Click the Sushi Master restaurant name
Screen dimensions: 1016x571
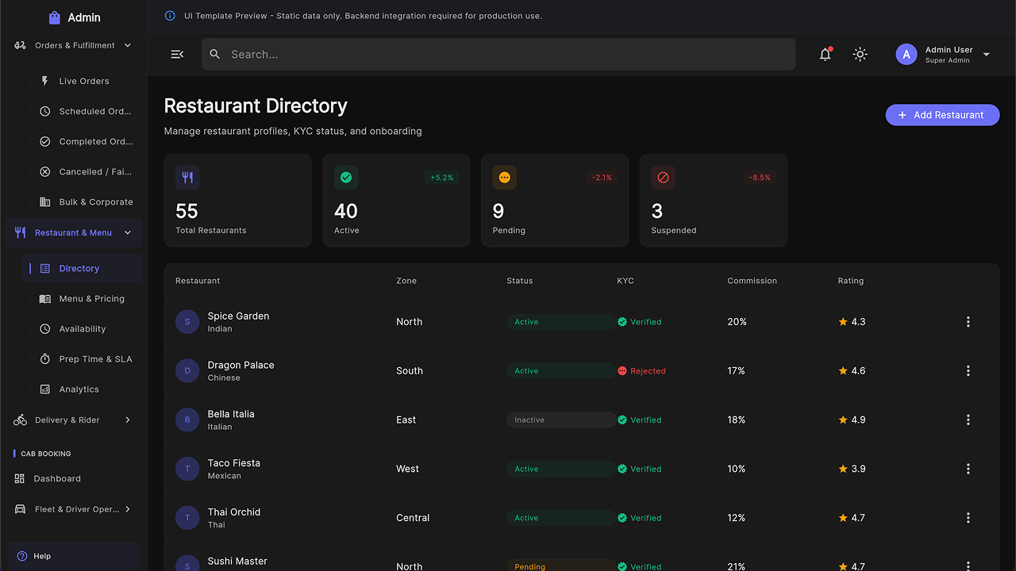click(237, 561)
